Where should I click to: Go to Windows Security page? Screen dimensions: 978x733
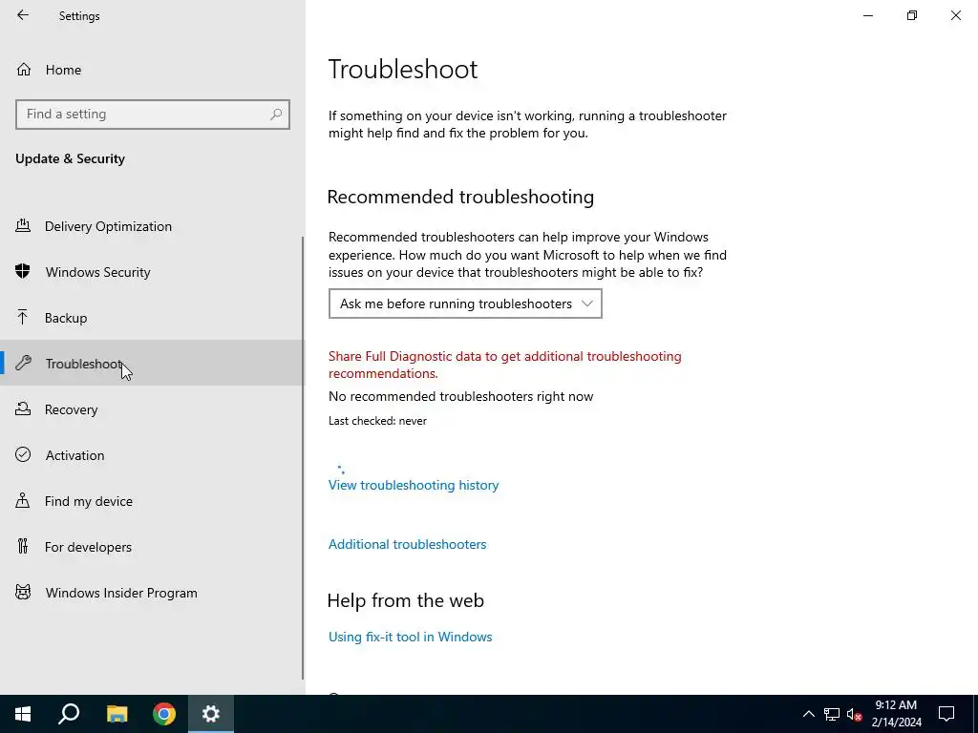click(98, 272)
